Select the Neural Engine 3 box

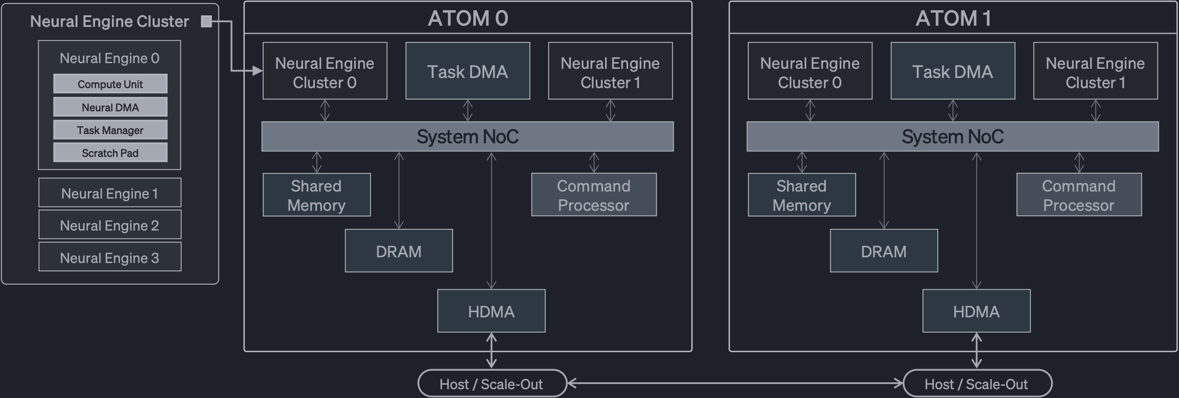[x=110, y=257]
